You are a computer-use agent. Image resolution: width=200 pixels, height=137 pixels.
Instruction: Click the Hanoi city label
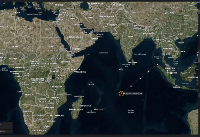click(x=175, y=38)
